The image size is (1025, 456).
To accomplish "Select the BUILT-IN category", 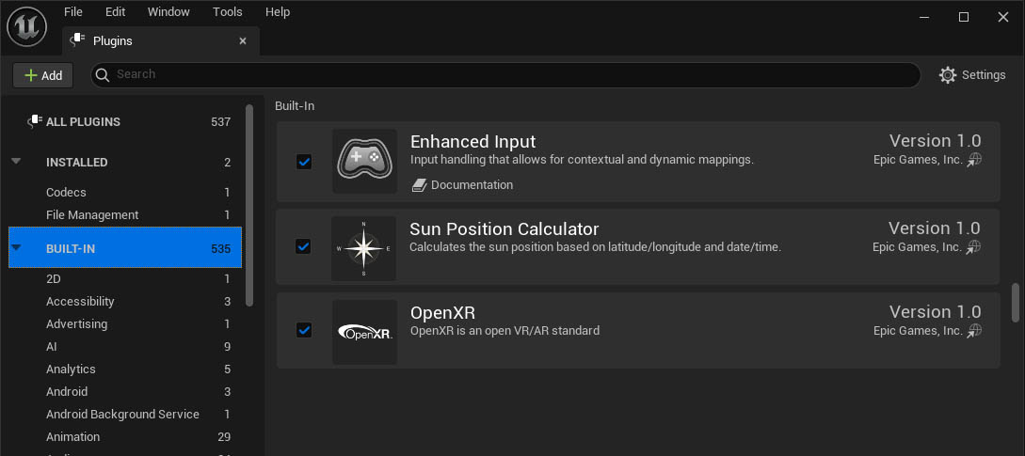I will coord(125,247).
